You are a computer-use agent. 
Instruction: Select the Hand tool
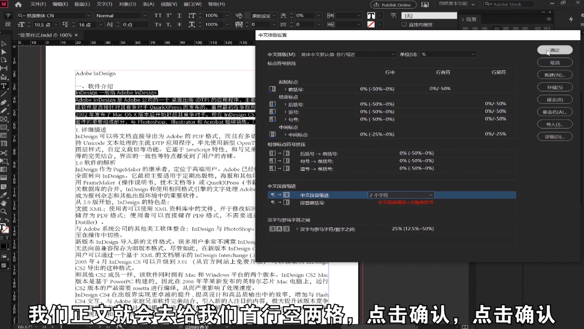tap(4, 203)
